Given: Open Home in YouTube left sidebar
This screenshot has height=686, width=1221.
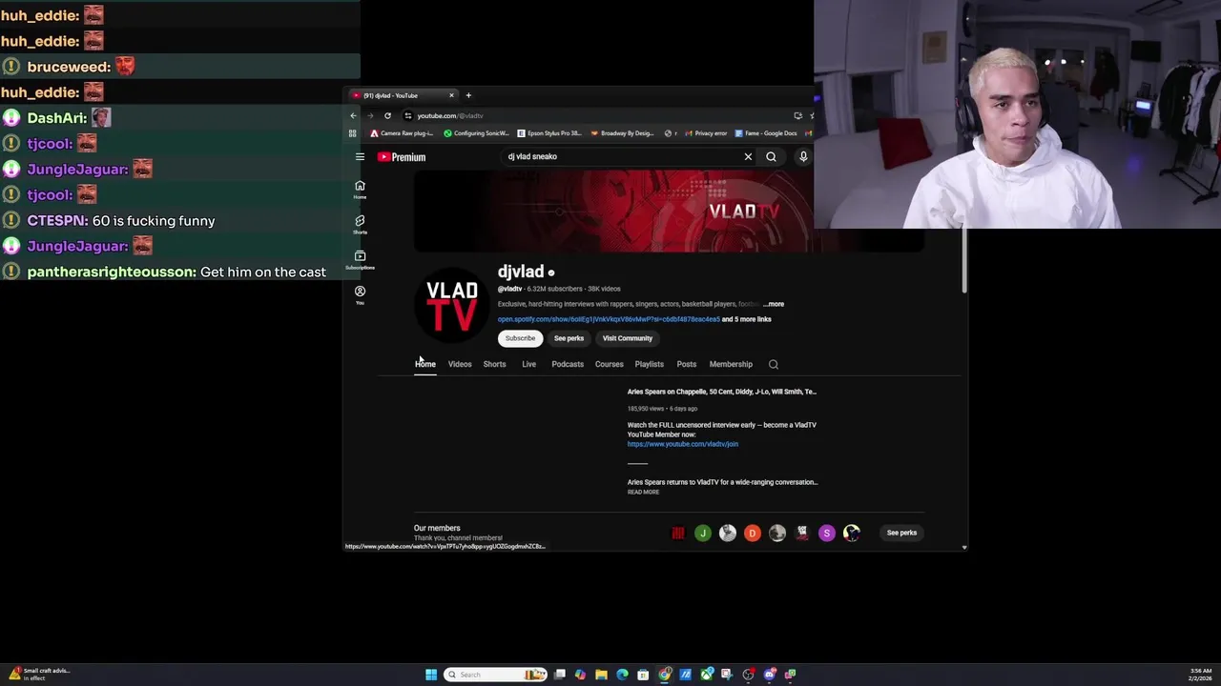Looking at the screenshot, I should click(360, 189).
